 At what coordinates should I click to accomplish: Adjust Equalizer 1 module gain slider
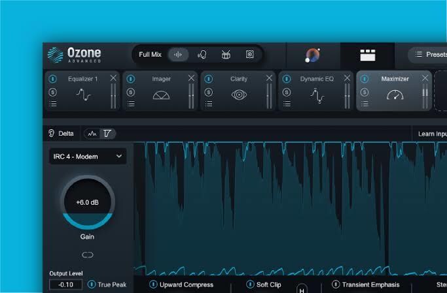coord(113,96)
